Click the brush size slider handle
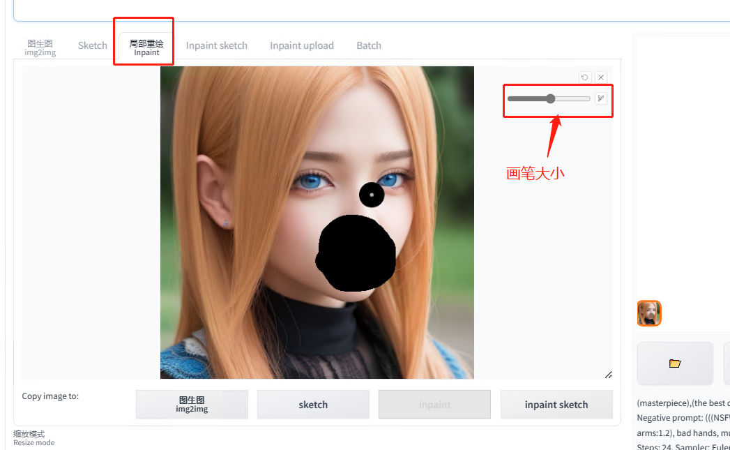The height and width of the screenshot is (450, 730). [550, 99]
